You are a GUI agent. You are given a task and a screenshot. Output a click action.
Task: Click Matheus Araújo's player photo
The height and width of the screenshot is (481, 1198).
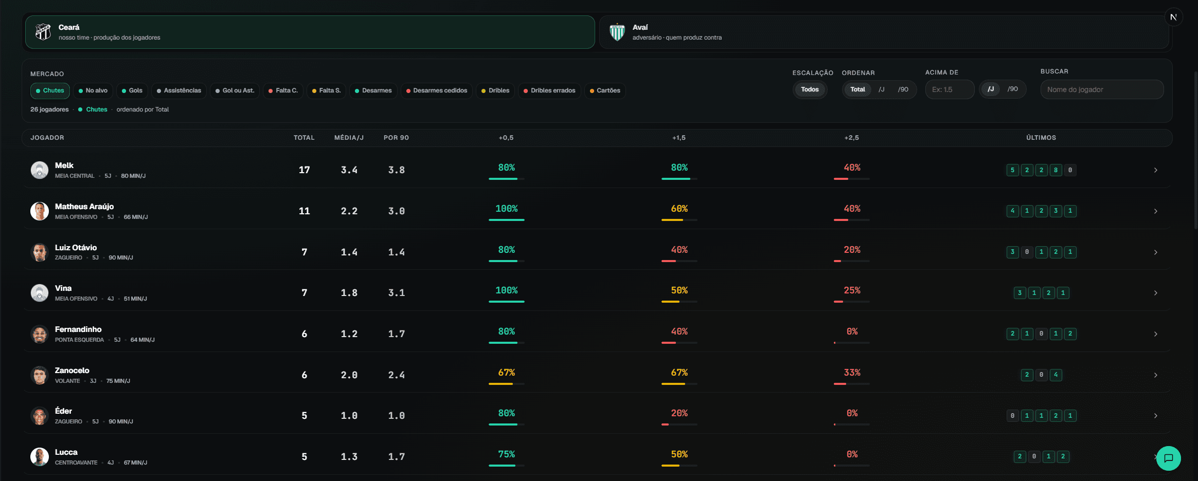click(x=40, y=211)
